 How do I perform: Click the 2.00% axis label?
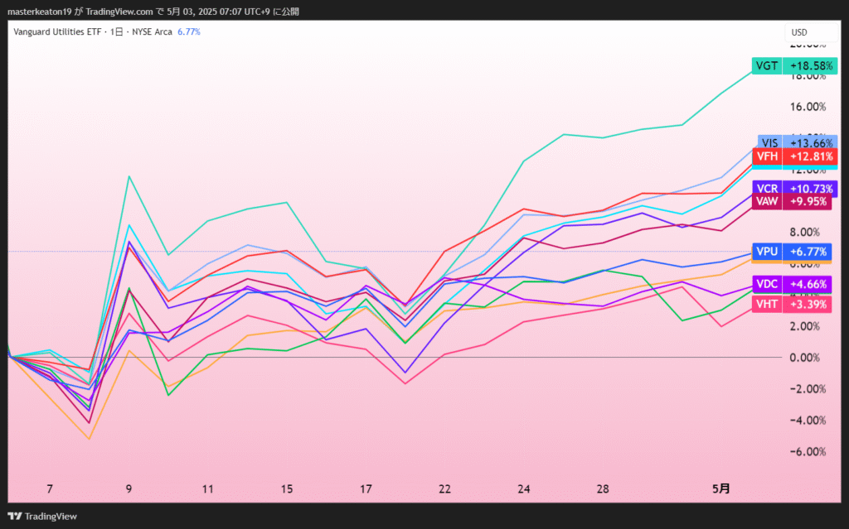(x=804, y=326)
